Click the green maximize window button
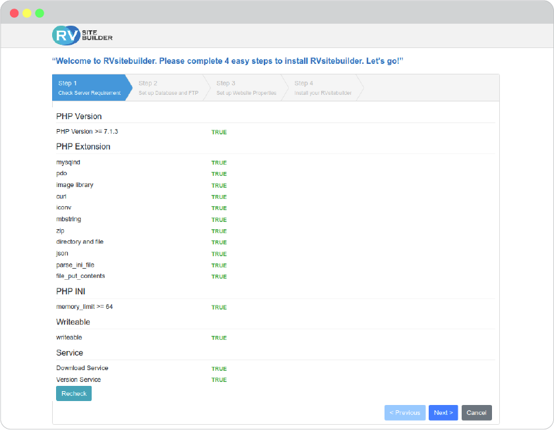Viewport: 554px width, 430px height. coord(40,13)
